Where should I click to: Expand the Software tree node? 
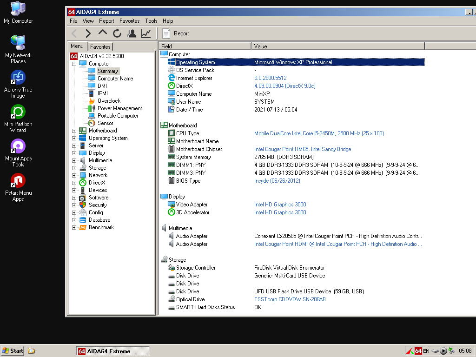click(x=74, y=198)
